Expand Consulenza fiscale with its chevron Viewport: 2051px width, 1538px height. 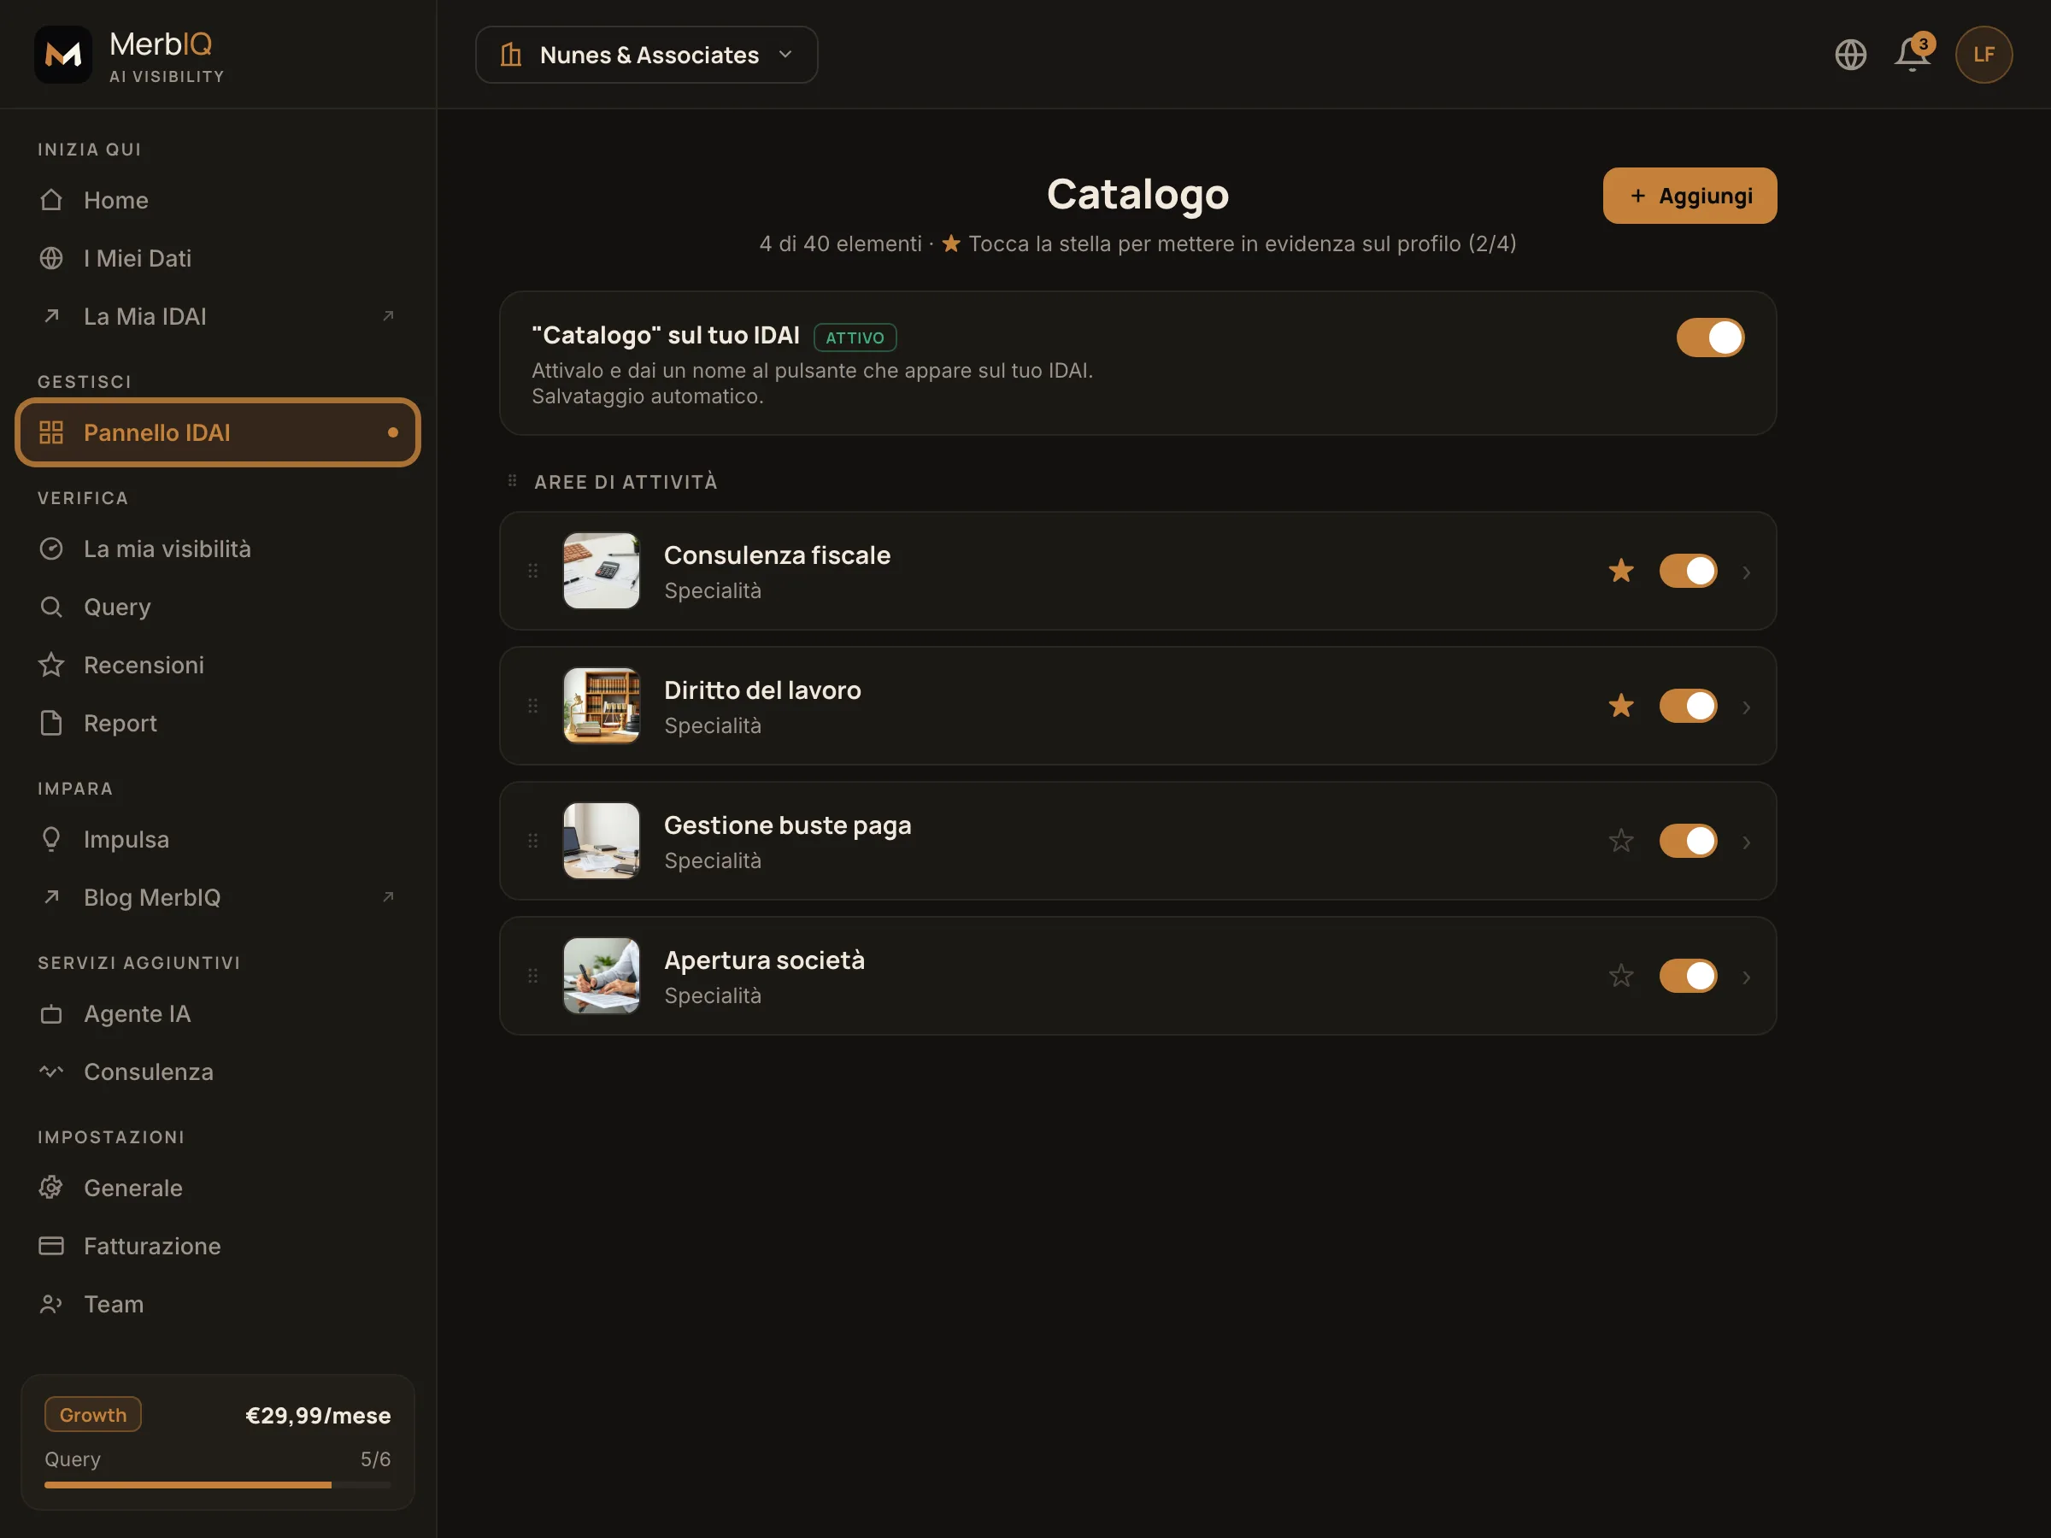(x=1746, y=572)
